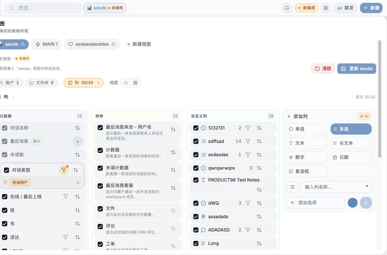Screen dimensions: 387x255
Task: Click sort arrows under PRODUCT98 Test Notes
Action: click(259, 190)
